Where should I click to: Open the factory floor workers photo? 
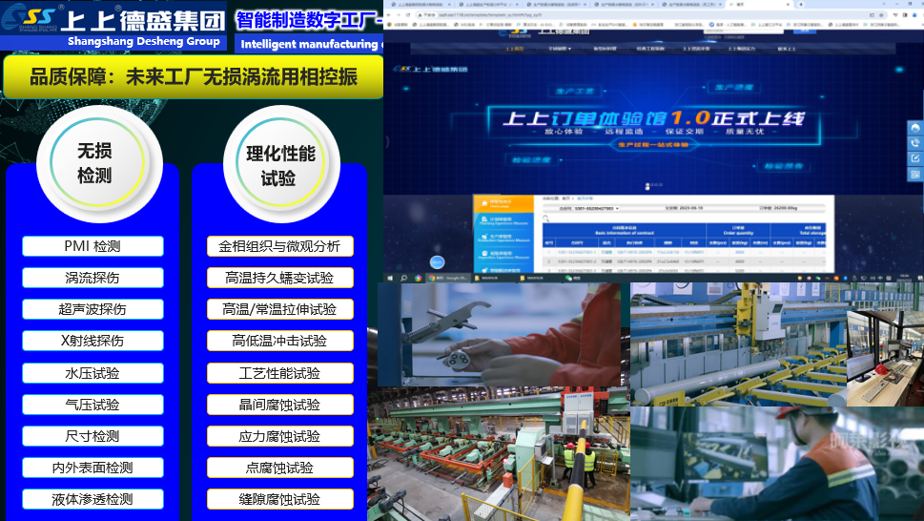(x=499, y=454)
